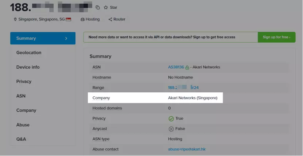Click the Router tag icon
The height and width of the screenshot is (156, 303).
click(110, 19)
